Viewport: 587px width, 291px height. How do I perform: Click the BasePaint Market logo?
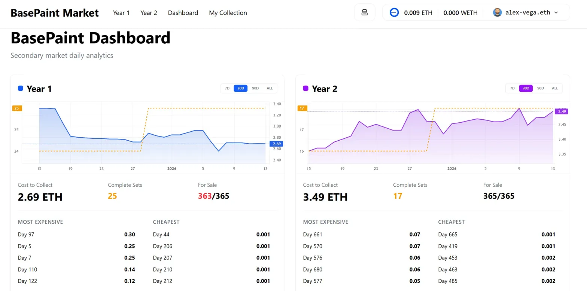tap(55, 13)
